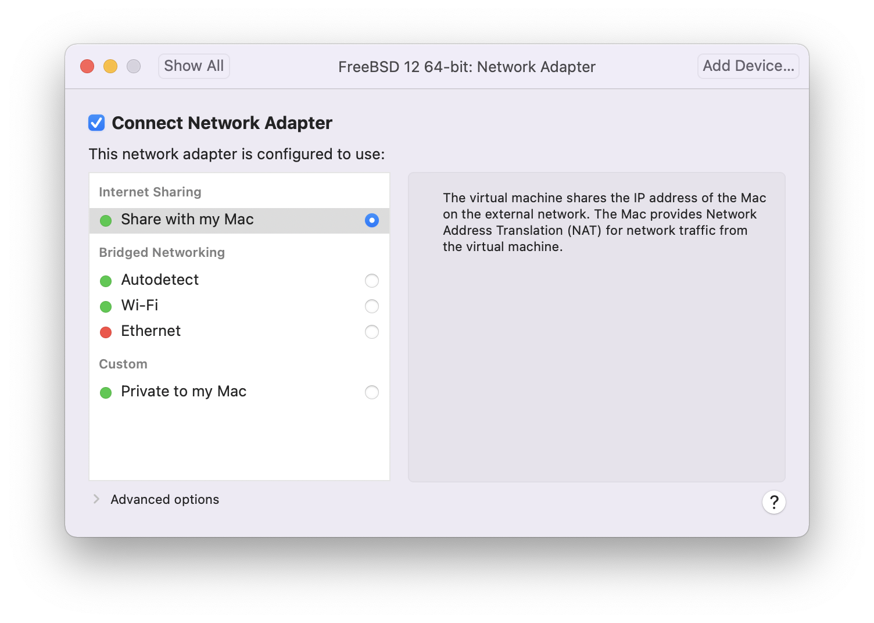Click the green status dot beside Autodetect
Screen dimensions: 874x623
click(x=106, y=281)
